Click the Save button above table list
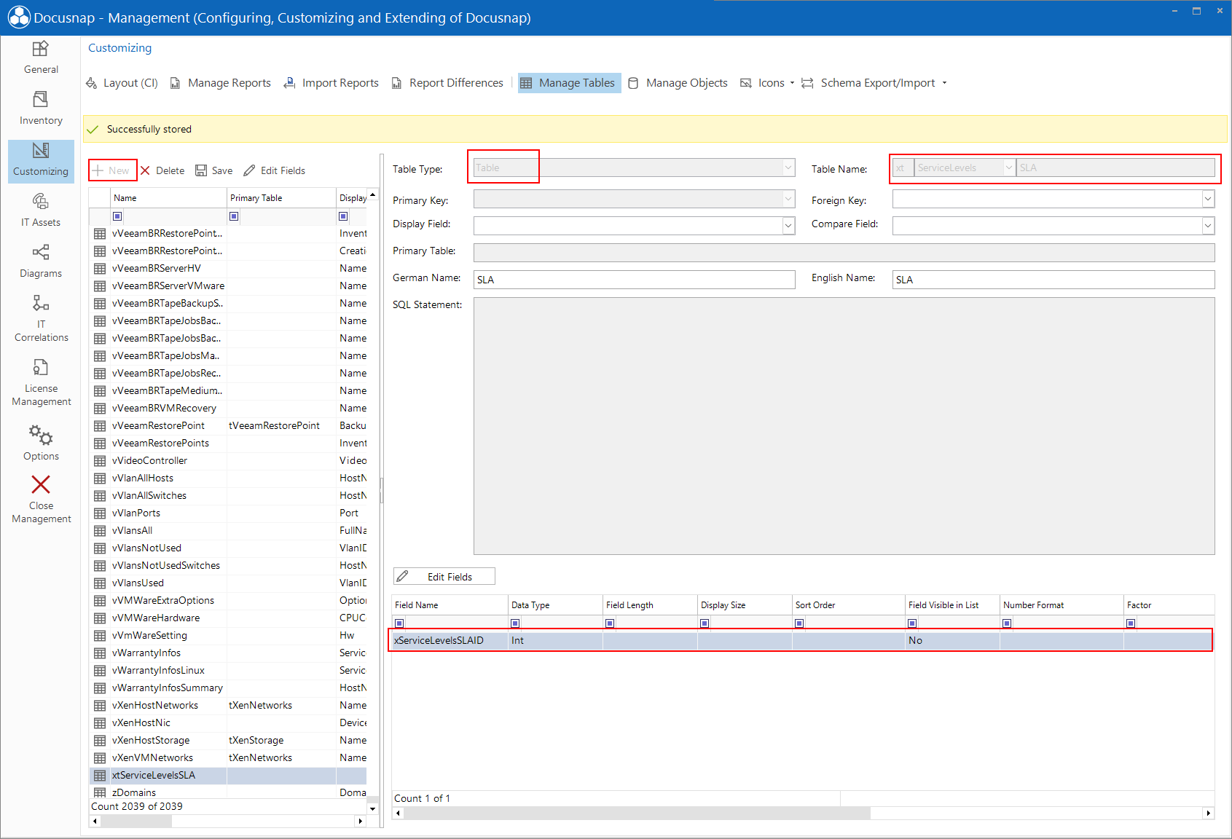 (214, 170)
